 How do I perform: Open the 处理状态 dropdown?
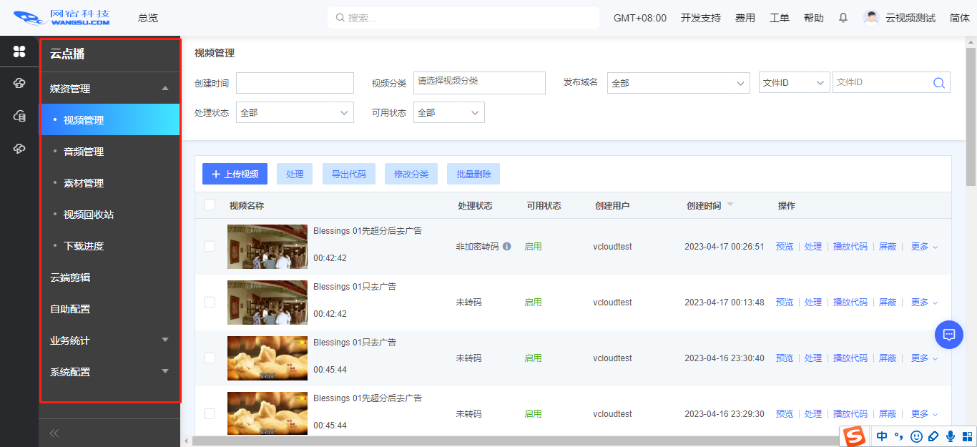[295, 112]
